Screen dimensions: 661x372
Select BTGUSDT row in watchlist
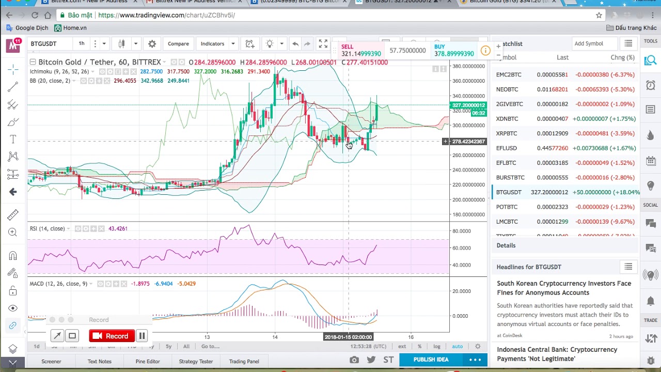[x=565, y=192]
